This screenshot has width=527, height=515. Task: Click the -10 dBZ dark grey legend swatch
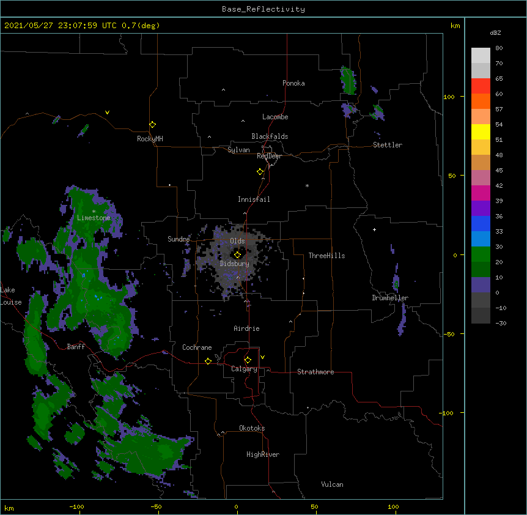pyautogui.click(x=481, y=316)
